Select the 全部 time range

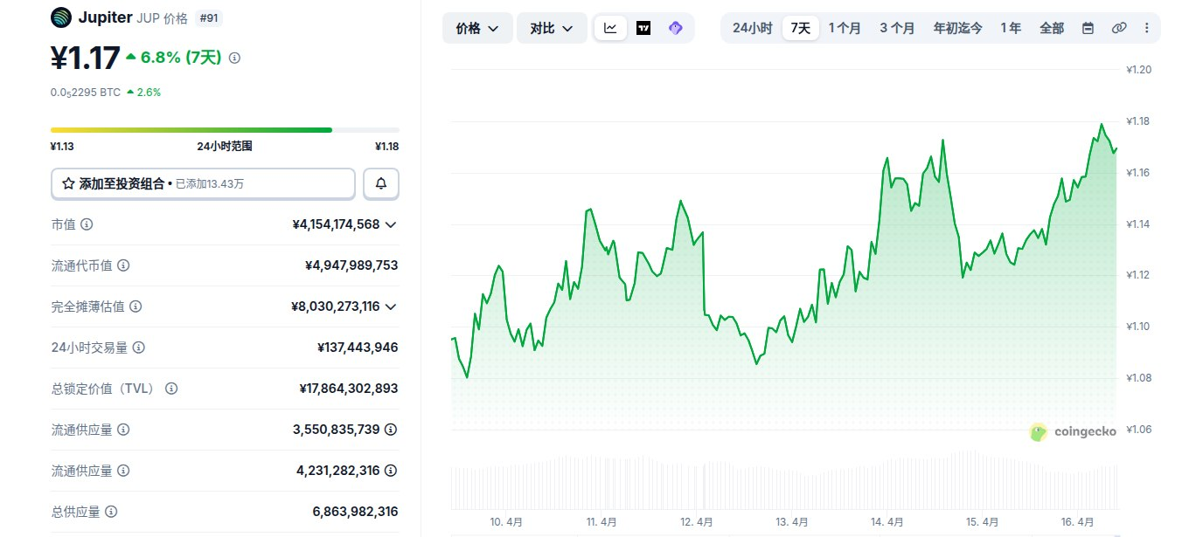click(x=1052, y=28)
